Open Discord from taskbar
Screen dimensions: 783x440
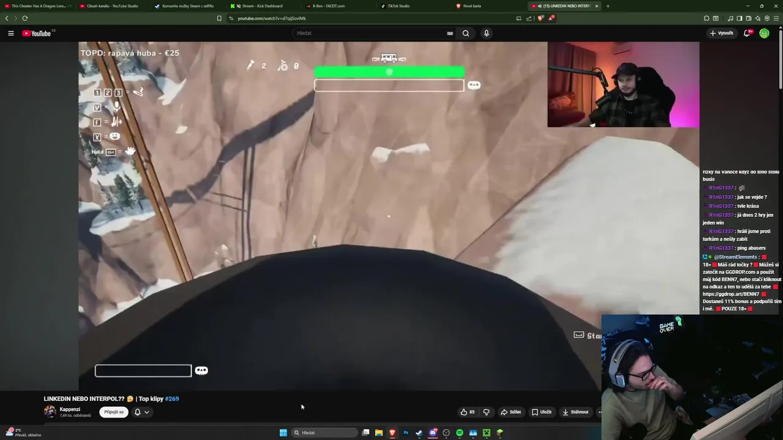pyautogui.click(x=432, y=433)
